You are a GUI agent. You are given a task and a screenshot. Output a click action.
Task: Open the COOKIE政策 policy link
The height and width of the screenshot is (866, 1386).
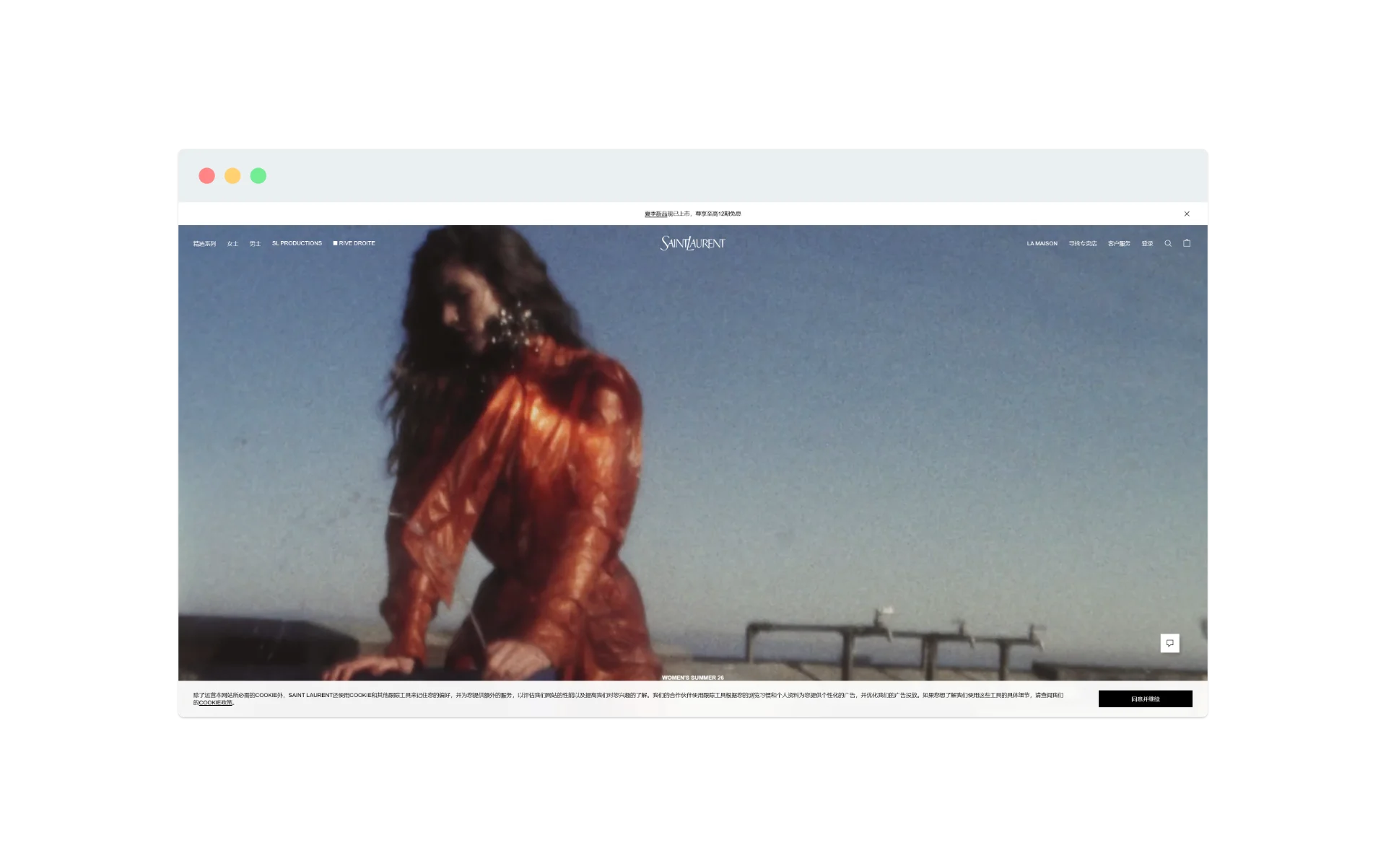tap(216, 703)
